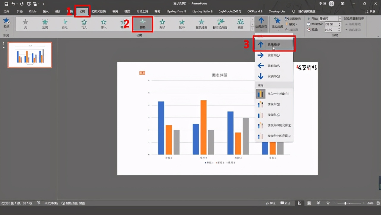Switch to Normal view in status bar
This screenshot has width=381, height=215.
pyautogui.click(x=300, y=203)
